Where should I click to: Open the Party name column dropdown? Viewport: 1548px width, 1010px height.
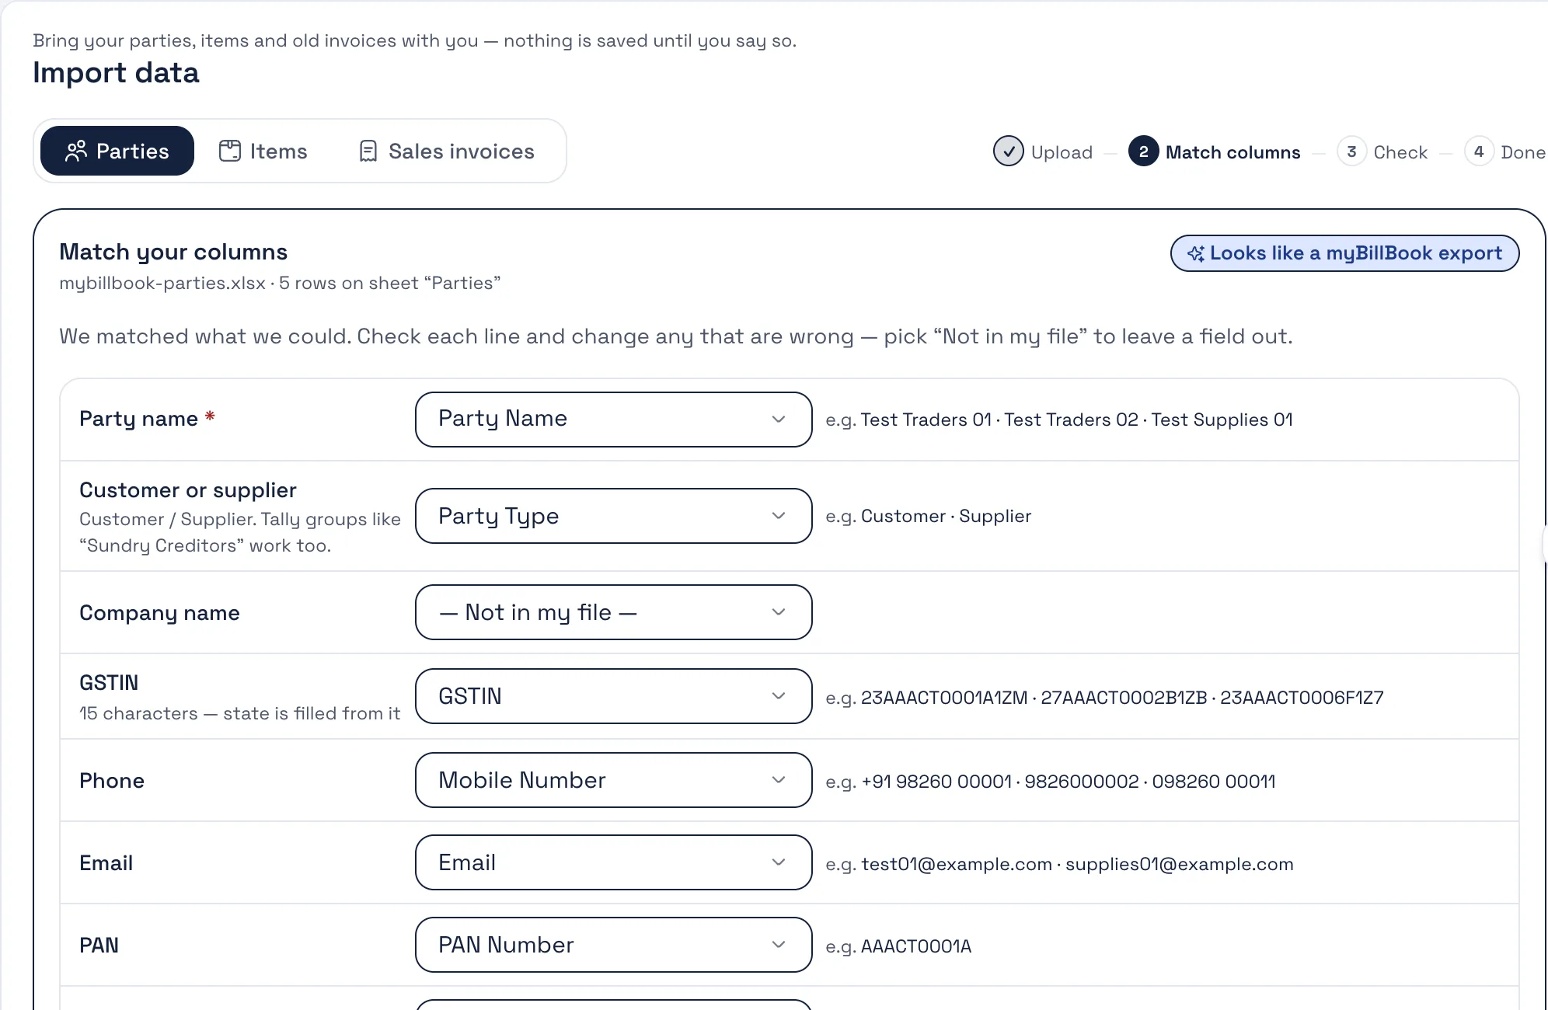(614, 420)
